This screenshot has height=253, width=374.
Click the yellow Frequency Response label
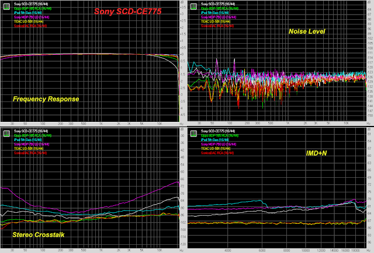(x=46, y=99)
